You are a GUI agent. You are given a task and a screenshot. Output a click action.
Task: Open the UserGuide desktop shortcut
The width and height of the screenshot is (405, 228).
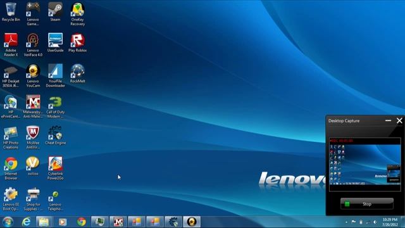click(x=55, y=42)
